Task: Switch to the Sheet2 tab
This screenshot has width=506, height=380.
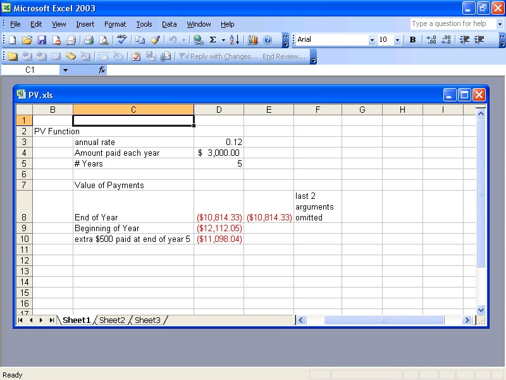Action: click(112, 320)
